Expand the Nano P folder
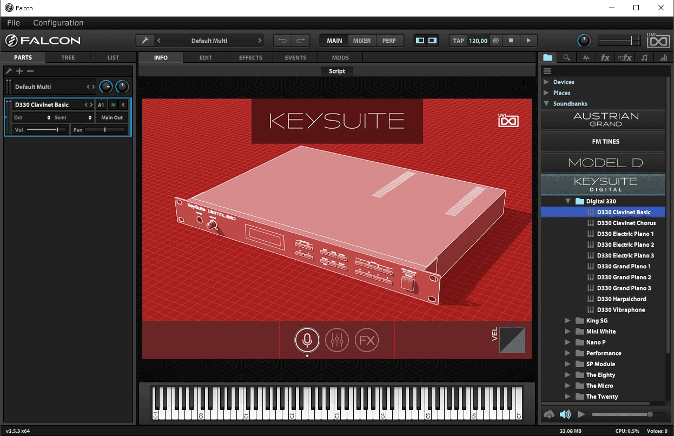 click(568, 342)
